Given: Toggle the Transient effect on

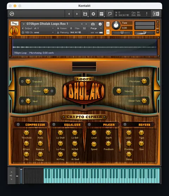Looking at the screenshot, I should [x=22, y=82].
